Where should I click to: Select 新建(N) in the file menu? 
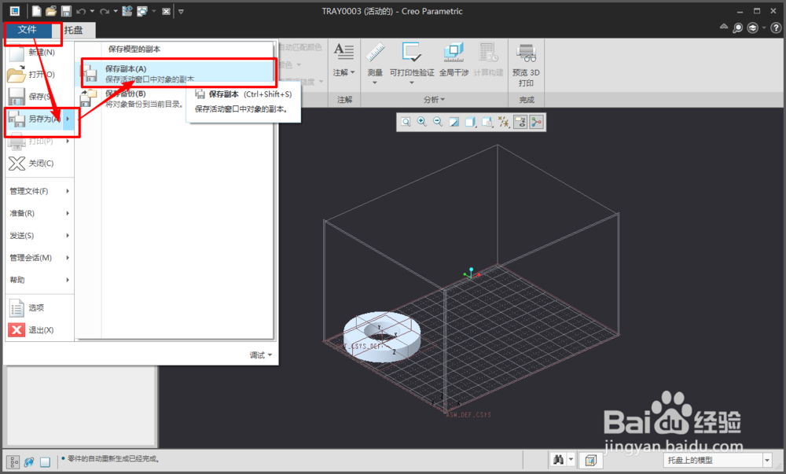pos(39,52)
